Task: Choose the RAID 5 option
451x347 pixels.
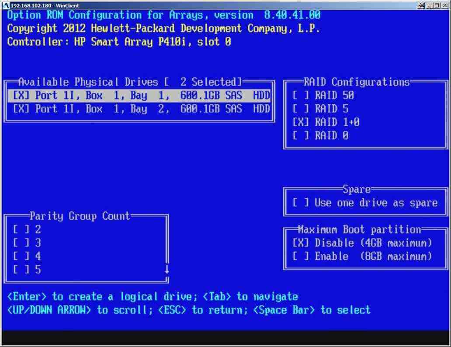Action: coord(320,109)
